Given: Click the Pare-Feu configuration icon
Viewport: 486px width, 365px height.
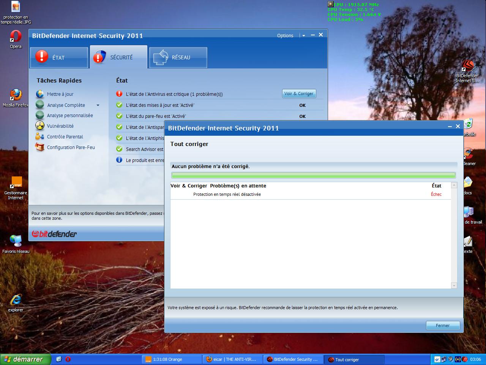Looking at the screenshot, I should 40,147.
